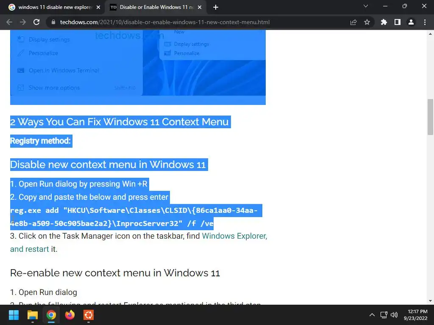This screenshot has height=325, width=434.
Task: Click scrollbar down arrow
Action: (x=430, y=301)
